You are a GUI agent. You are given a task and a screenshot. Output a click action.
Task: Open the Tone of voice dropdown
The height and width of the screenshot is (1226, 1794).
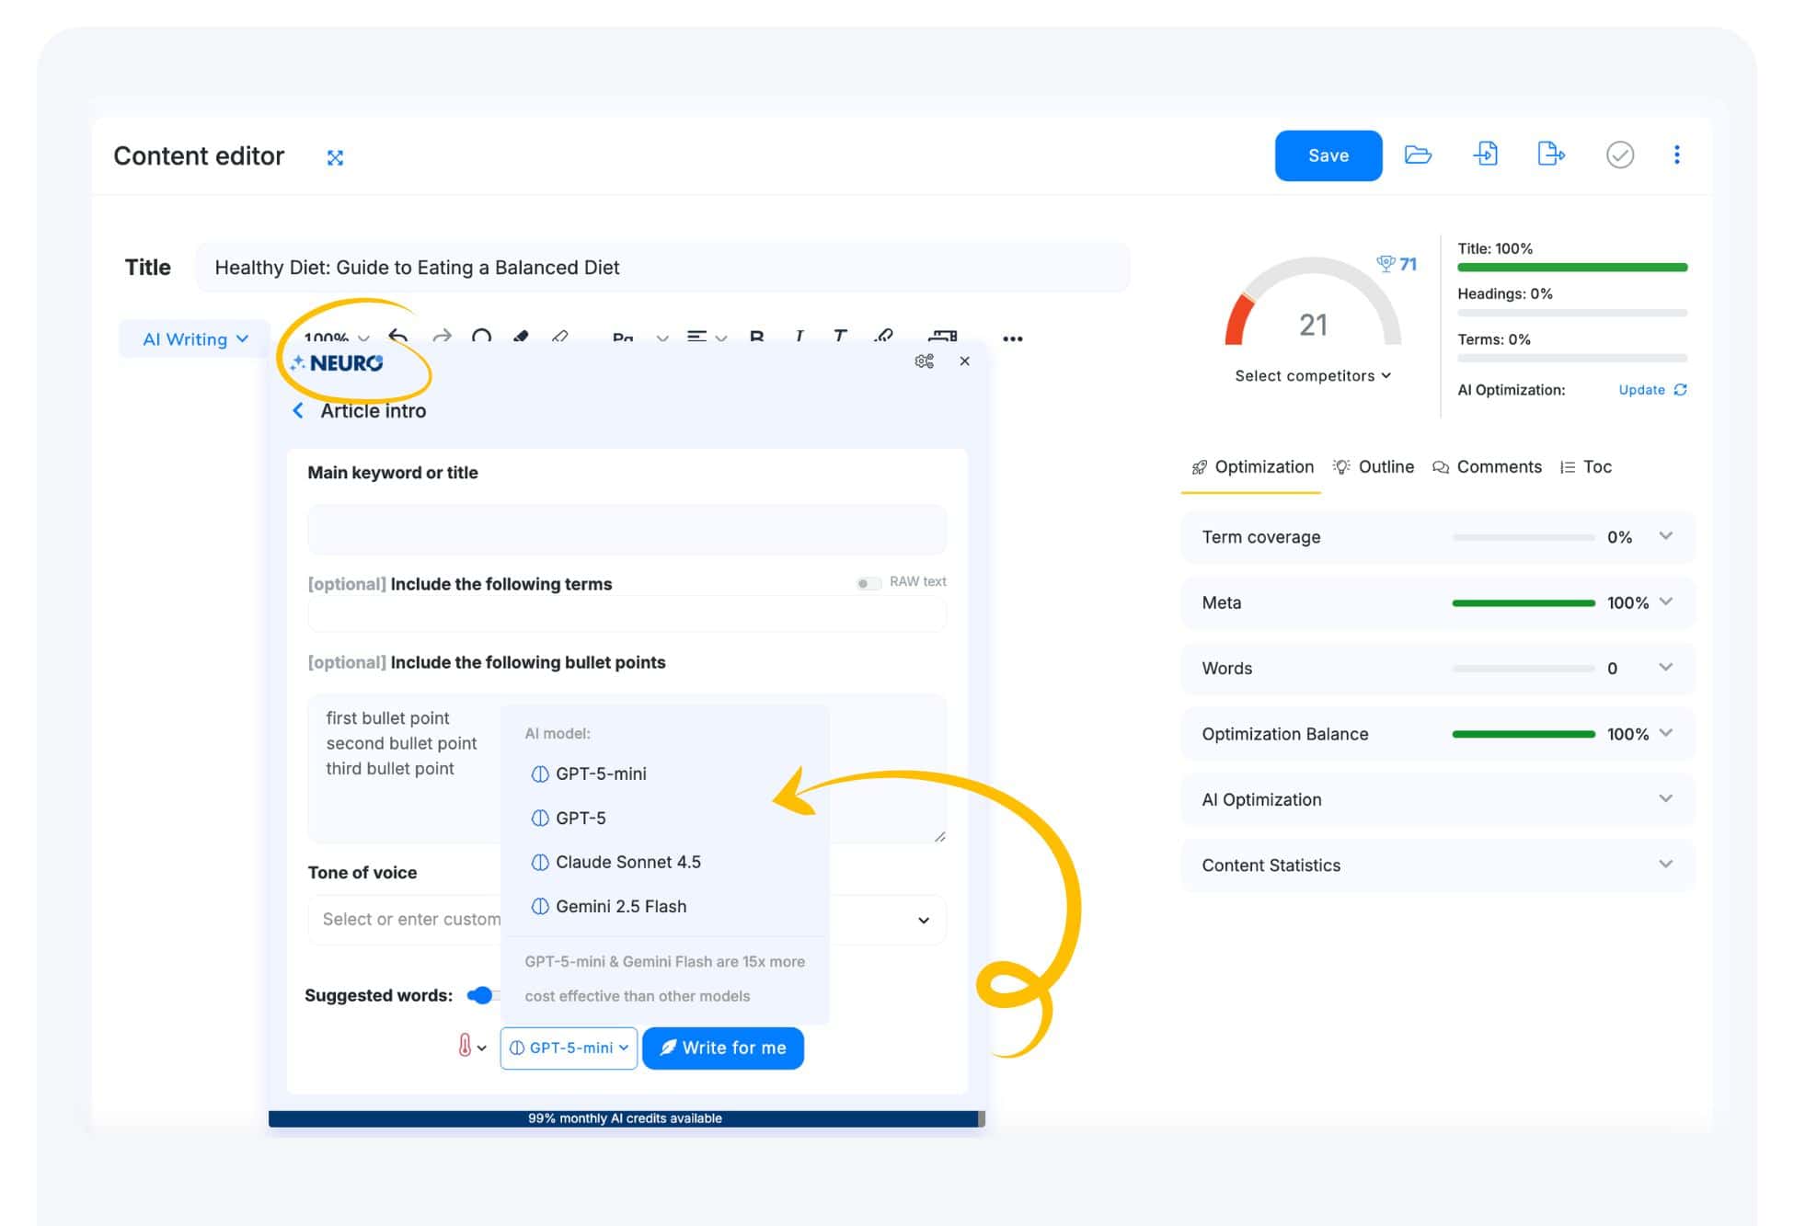pos(627,920)
